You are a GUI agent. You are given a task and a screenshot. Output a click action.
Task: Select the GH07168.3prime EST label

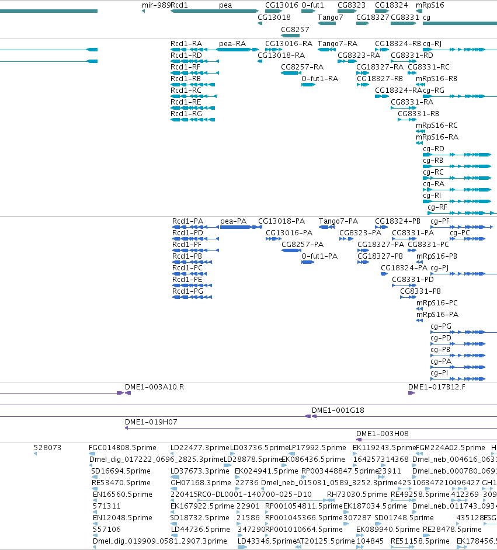point(201,483)
